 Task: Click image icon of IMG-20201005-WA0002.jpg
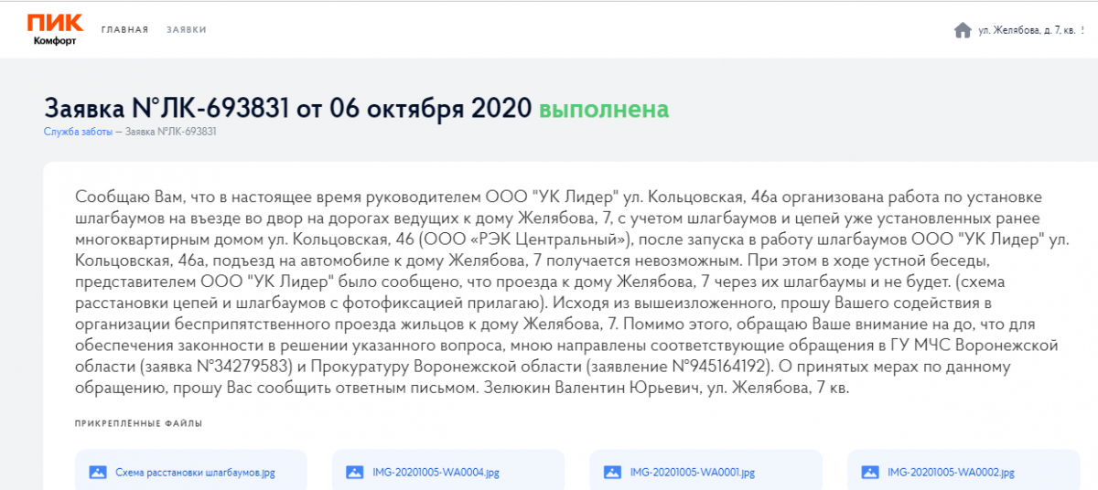point(870,473)
